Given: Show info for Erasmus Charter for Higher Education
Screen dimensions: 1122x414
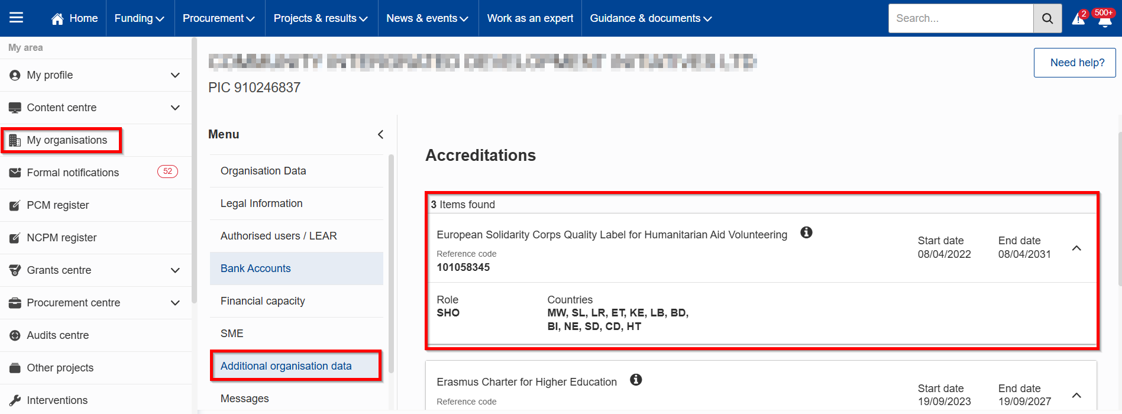Looking at the screenshot, I should click(636, 380).
